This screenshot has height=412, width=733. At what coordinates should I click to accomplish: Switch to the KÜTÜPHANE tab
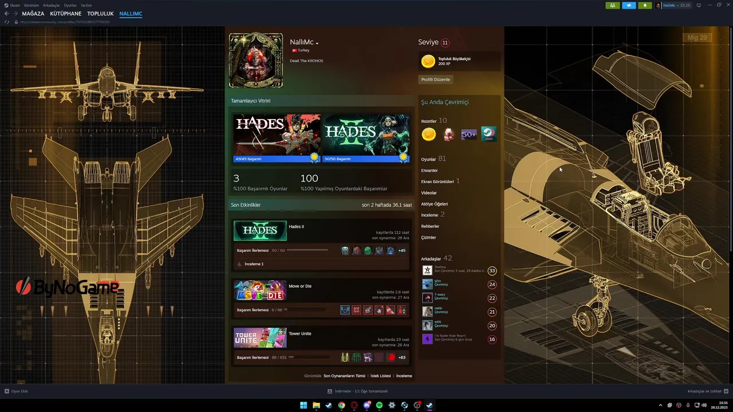click(x=66, y=14)
